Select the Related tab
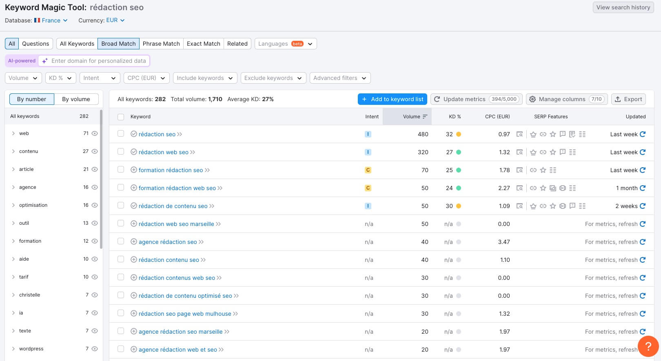Screen dimensions: 661x361 pos(237,44)
